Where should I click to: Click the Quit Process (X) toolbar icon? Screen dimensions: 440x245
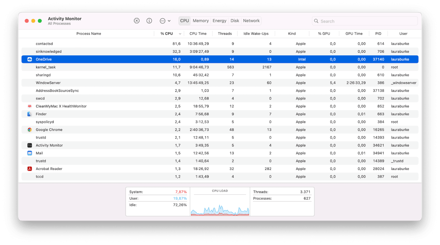[137, 20]
